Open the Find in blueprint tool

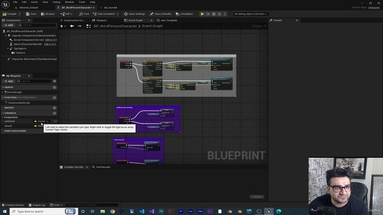pos(84,14)
